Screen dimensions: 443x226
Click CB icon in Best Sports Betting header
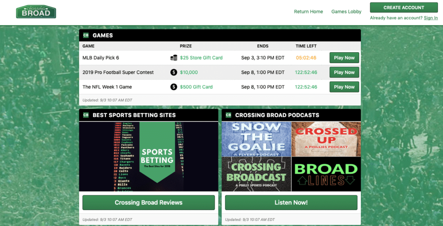coord(86,115)
